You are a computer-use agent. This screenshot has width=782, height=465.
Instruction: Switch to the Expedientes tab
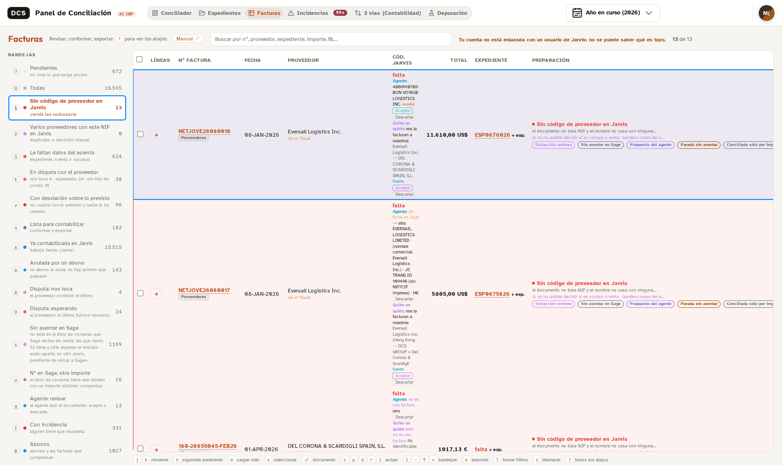(220, 13)
